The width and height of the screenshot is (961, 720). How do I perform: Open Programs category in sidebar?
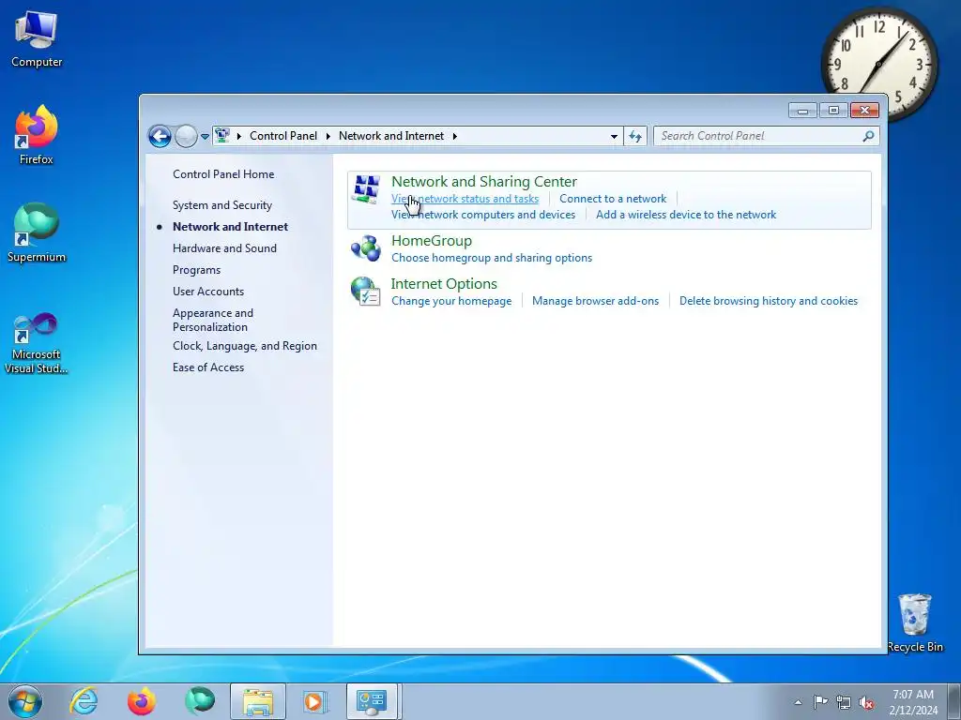click(x=196, y=270)
